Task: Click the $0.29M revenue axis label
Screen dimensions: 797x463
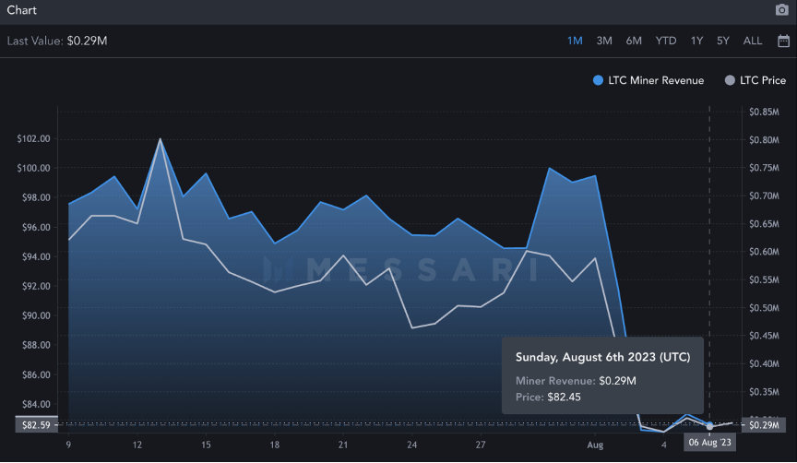Action: click(x=764, y=425)
